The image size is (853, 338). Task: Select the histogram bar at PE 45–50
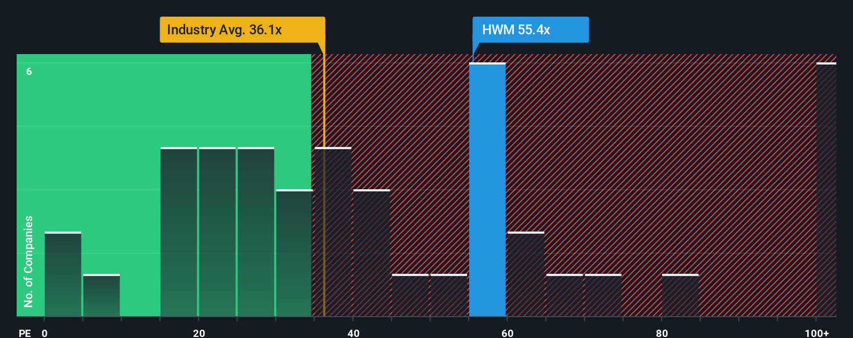410,295
